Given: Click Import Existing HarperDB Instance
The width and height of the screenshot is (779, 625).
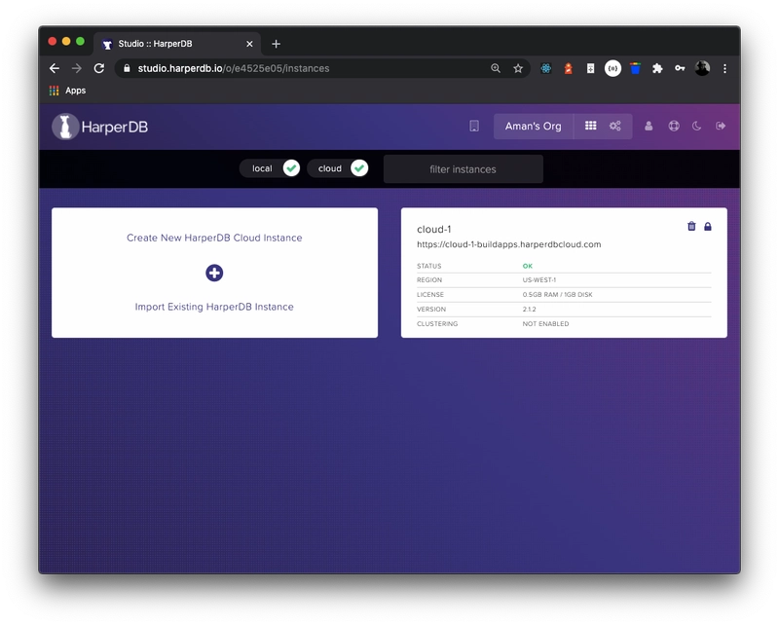Looking at the screenshot, I should click(x=214, y=307).
